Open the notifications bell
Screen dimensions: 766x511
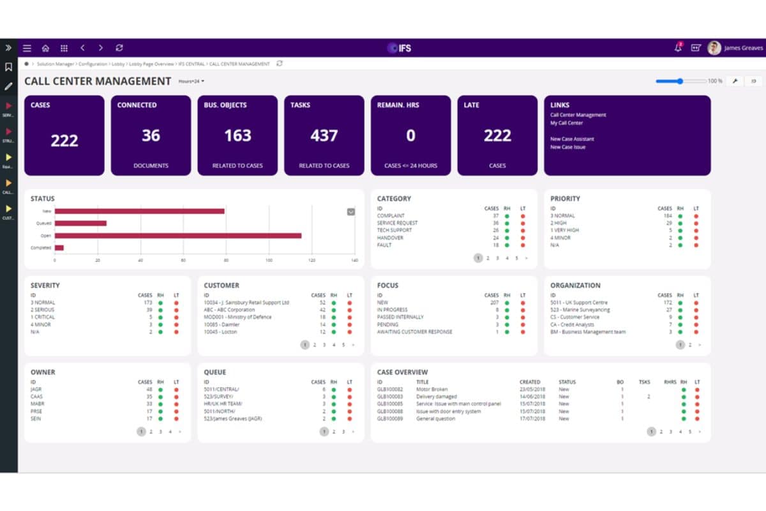(x=678, y=48)
